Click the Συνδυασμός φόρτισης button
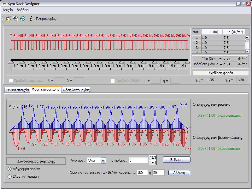This screenshot has height=189, width=252. coord(36,161)
